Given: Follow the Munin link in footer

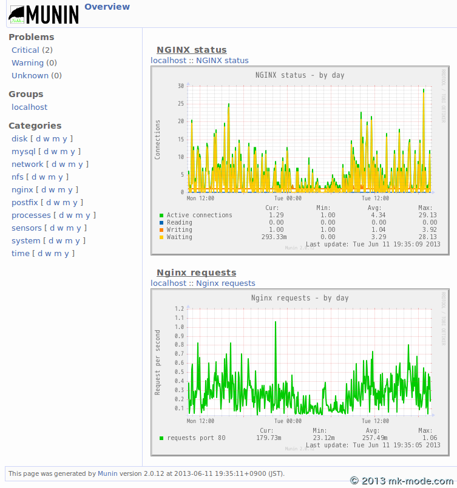Looking at the screenshot, I should coord(107,473).
